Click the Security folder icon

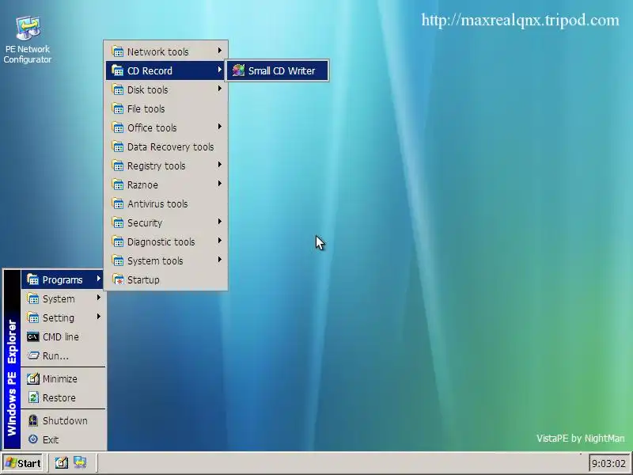117,222
